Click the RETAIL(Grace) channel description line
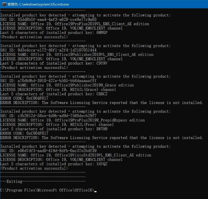Screen dimensions: 208x199 click(58, 90)
